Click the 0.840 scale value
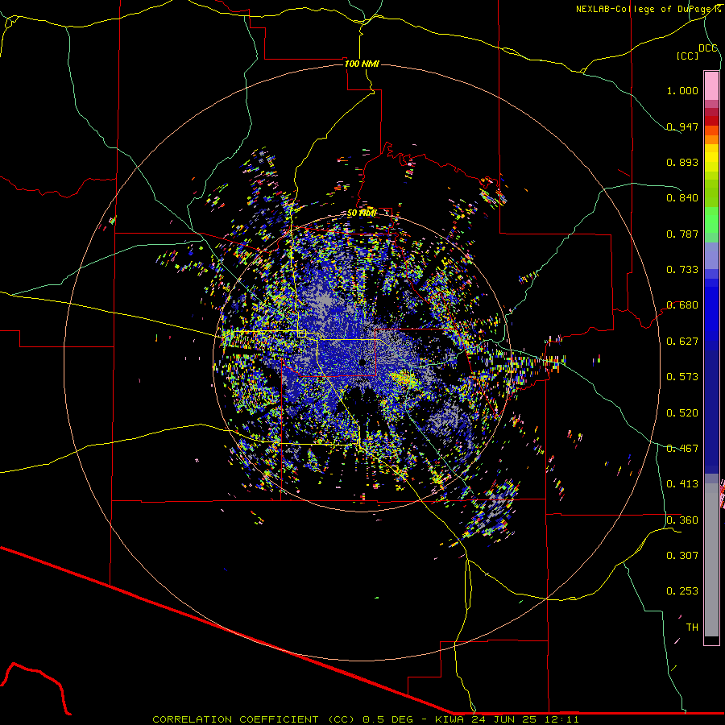This screenshot has height=725, width=725. [682, 198]
